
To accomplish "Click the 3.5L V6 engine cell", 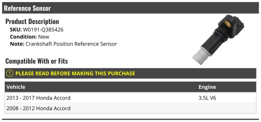I will coord(207,98).
